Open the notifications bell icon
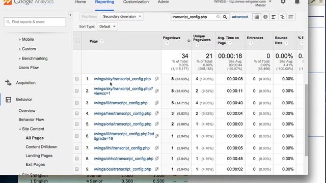This screenshot has width=326, height=183. tap(297, 2)
